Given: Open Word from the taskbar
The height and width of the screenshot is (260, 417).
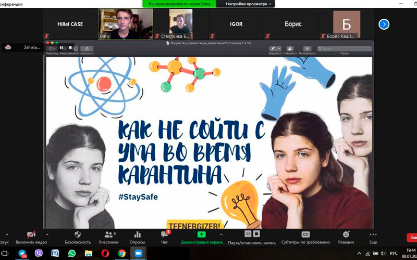Looking at the screenshot, I should [55, 253].
